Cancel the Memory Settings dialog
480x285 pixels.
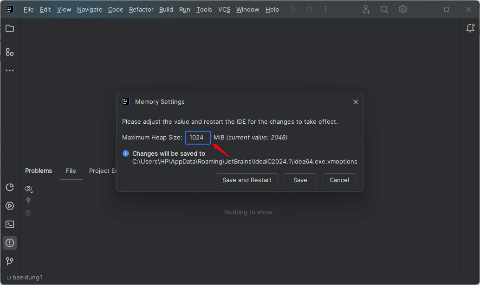339,180
